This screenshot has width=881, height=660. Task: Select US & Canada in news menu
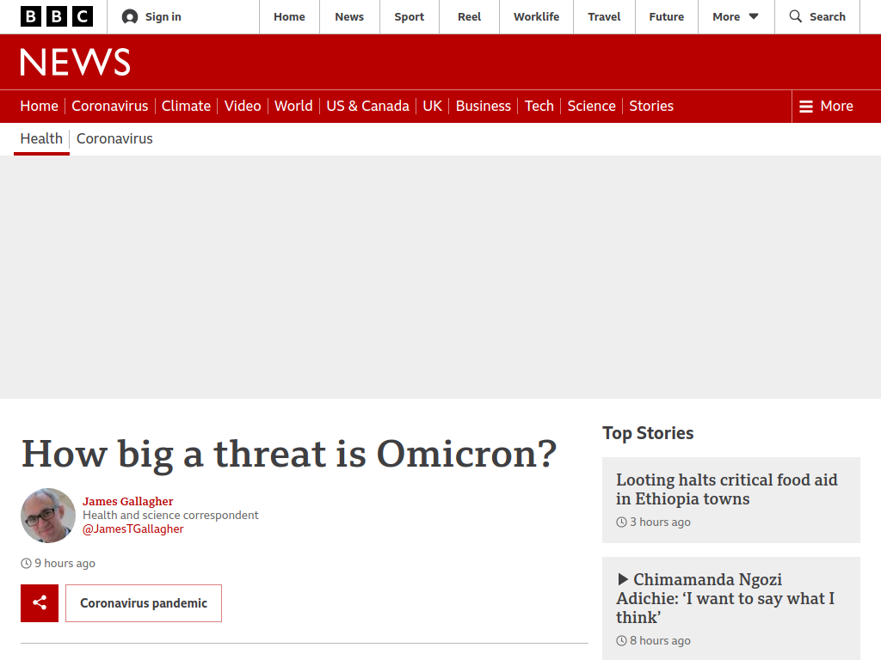pos(367,106)
